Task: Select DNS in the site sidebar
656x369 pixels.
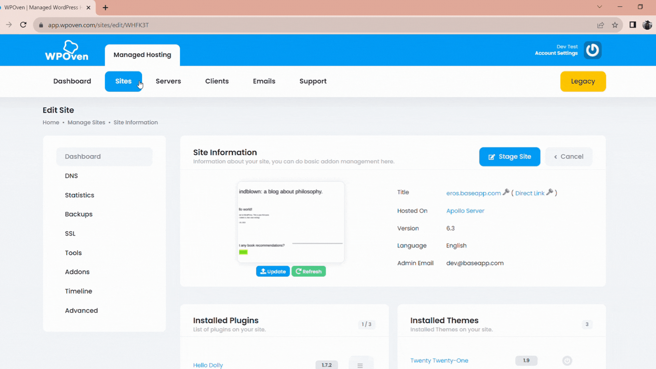Action: (x=71, y=176)
